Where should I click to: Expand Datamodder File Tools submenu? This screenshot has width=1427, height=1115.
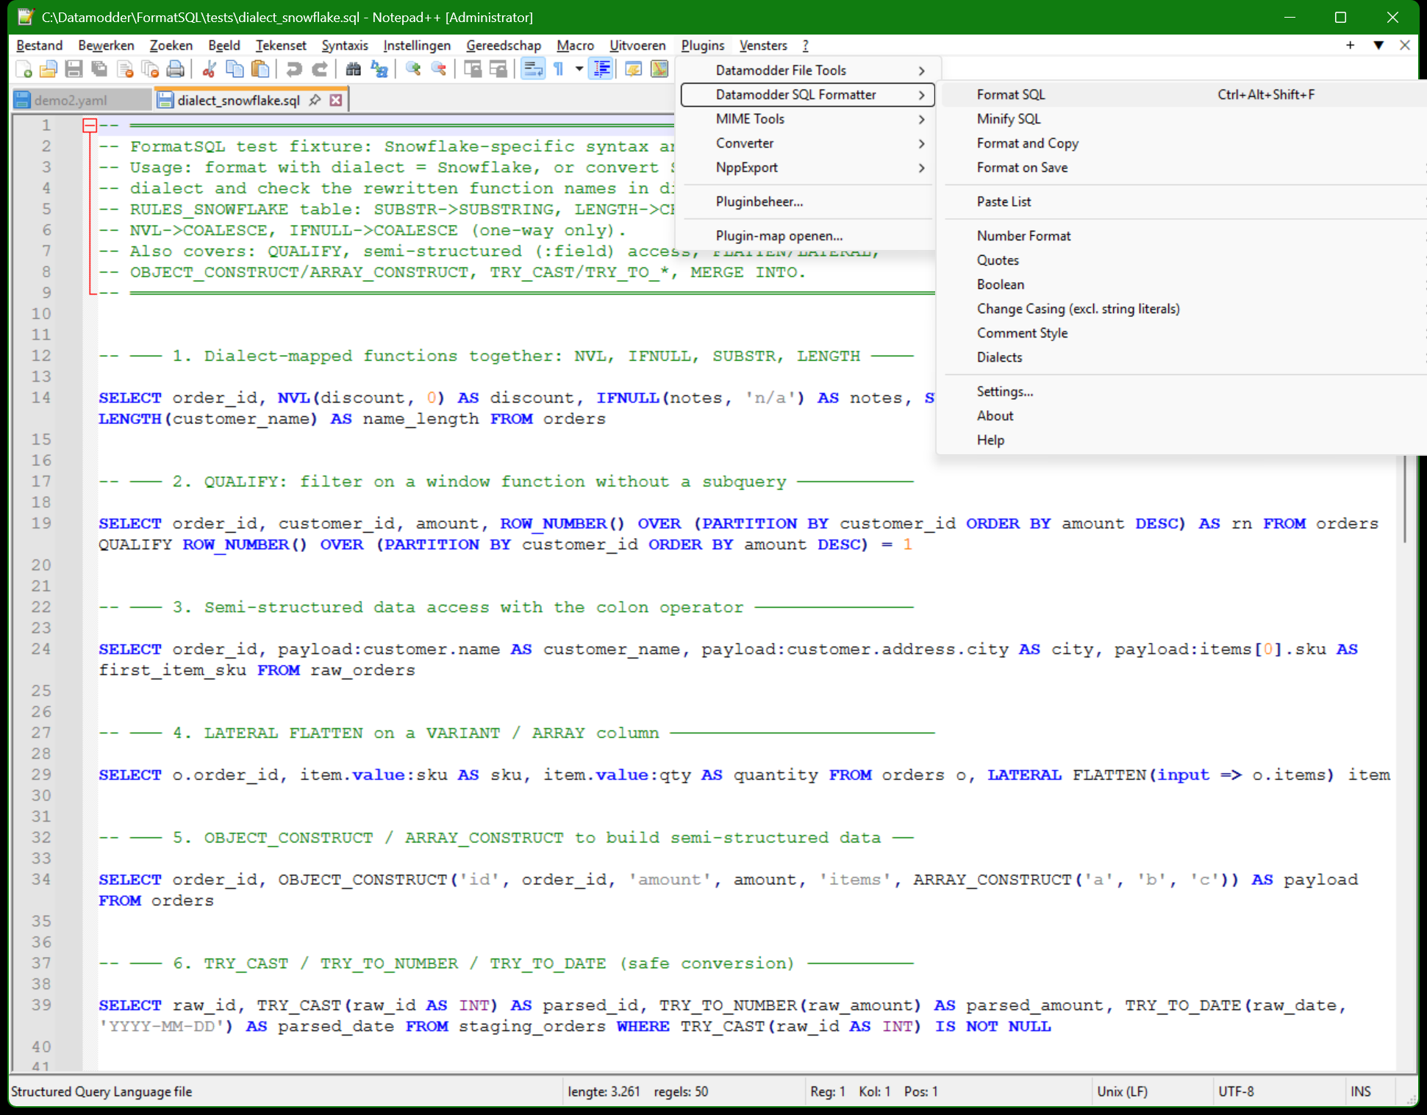pos(808,71)
